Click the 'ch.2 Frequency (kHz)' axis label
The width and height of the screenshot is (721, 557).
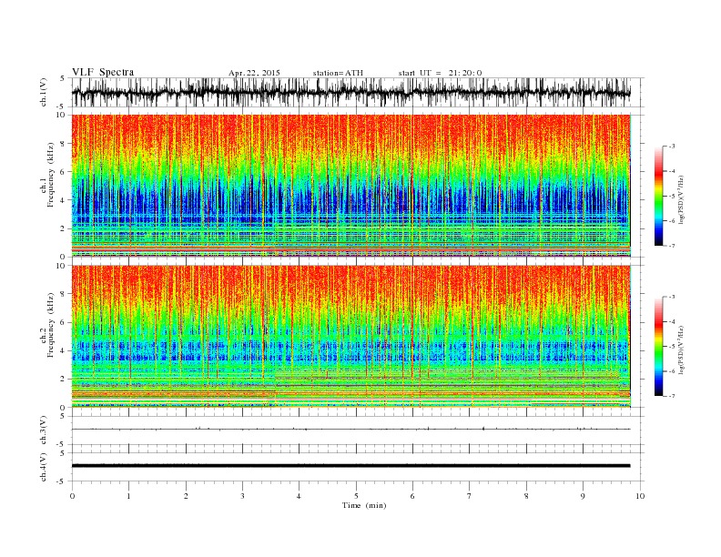[x=47, y=326]
